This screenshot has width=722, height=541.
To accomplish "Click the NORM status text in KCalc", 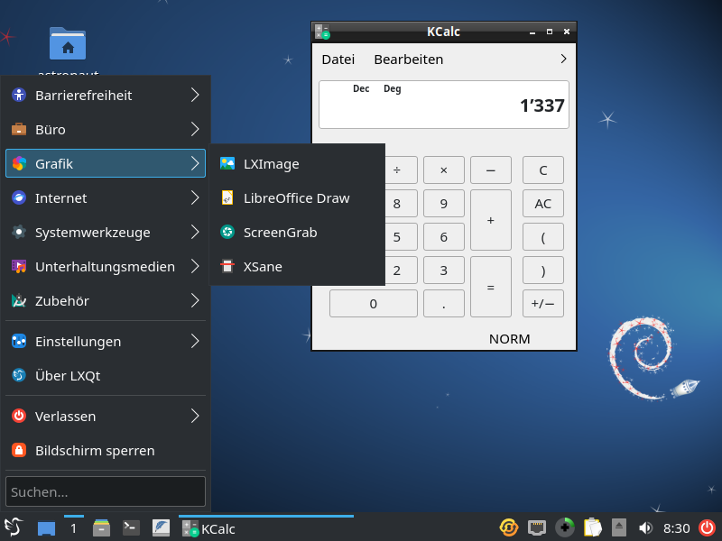I will click(x=509, y=339).
